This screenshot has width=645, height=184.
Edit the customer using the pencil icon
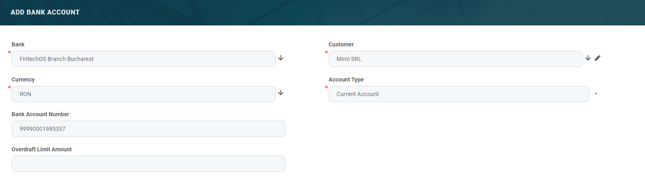point(598,58)
